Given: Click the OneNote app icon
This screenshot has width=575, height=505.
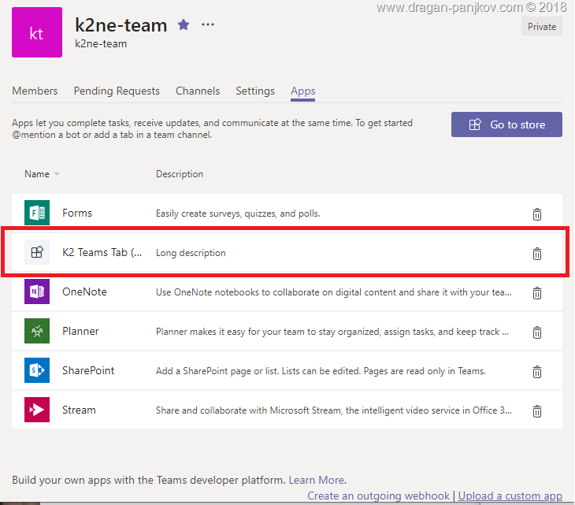Looking at the screenshot, I should (x=37, y=292).
